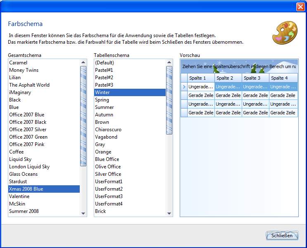This screenshot has height=248, width=307.
Task: Click the highlighted Winter table scheme
Action: click(x=130, y=92)
